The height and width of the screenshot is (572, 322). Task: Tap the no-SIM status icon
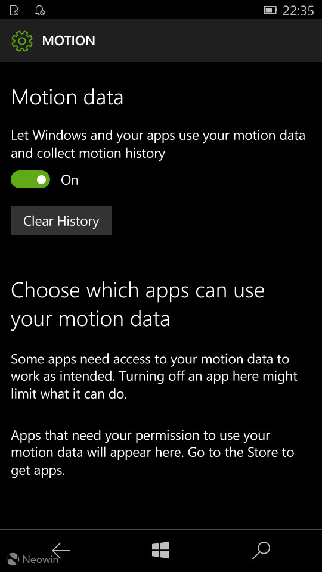pos(14,11)
